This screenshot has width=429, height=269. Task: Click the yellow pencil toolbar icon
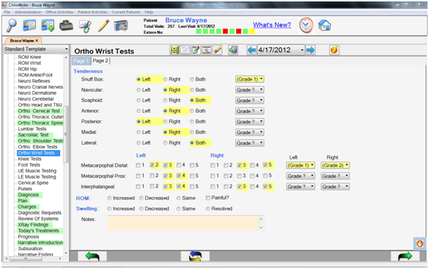pos(103,26)
